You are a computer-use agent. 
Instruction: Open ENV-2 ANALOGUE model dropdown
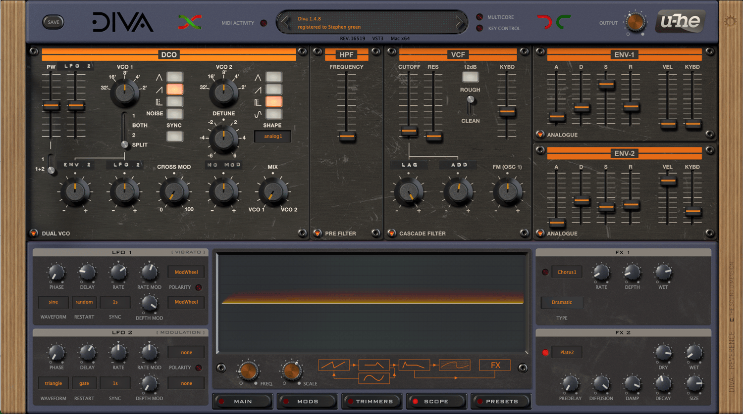(x=540, y=233)
